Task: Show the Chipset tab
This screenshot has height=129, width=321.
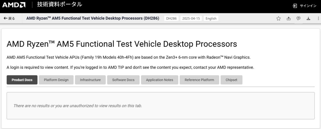Action: tap(231, 80)
